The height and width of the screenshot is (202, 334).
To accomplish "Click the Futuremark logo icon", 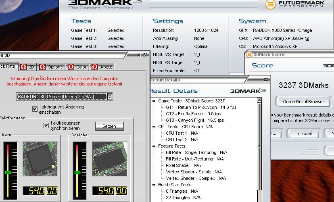I will click(x=270, y=4).
